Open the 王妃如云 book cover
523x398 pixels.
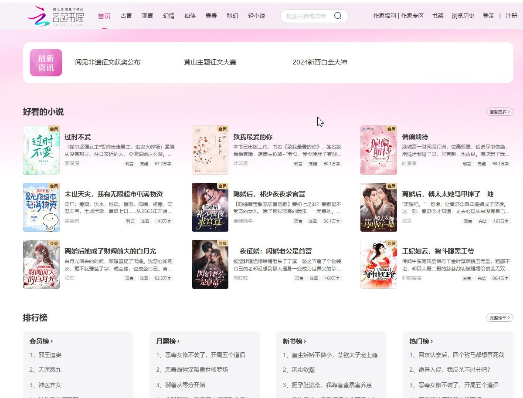[378, 264]
